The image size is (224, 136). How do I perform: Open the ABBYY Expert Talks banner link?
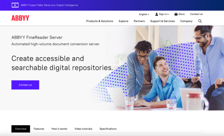pos(49,5)
